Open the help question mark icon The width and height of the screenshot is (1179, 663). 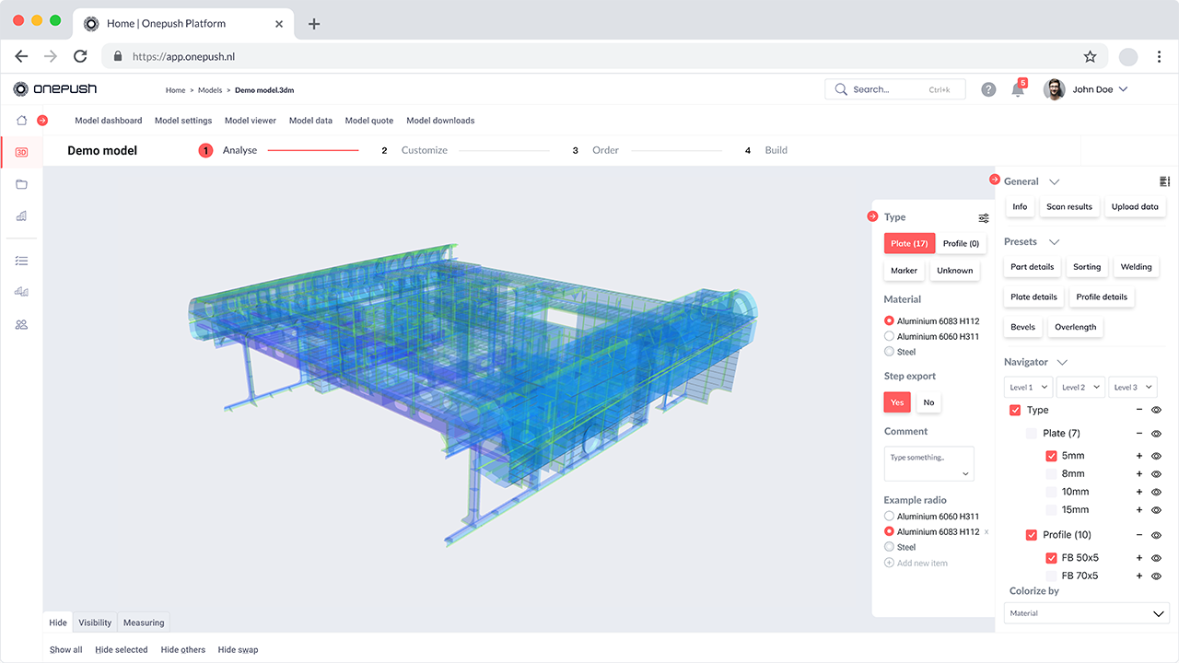coord(988,89)
